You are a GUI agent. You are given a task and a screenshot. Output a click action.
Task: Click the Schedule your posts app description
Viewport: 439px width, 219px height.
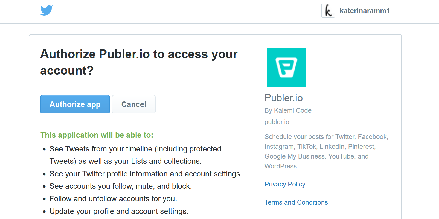click(327, 151)
